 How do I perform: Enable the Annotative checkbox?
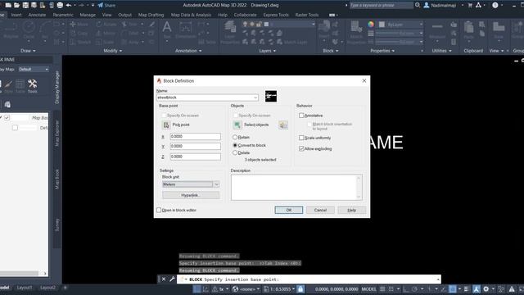pyautogui.click(x=301, y=116)
